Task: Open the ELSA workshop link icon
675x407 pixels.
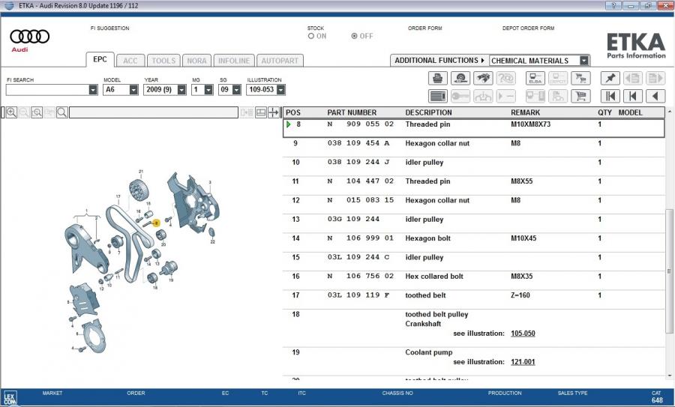Action: [535, 78]
